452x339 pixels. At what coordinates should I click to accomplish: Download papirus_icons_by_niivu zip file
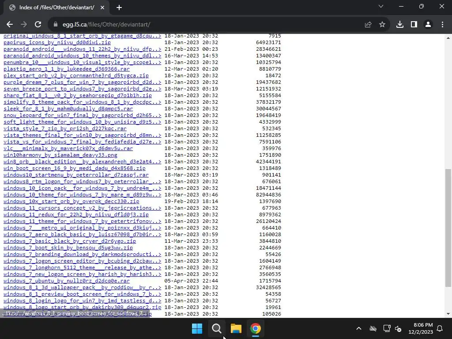click(x=57, y=42)
